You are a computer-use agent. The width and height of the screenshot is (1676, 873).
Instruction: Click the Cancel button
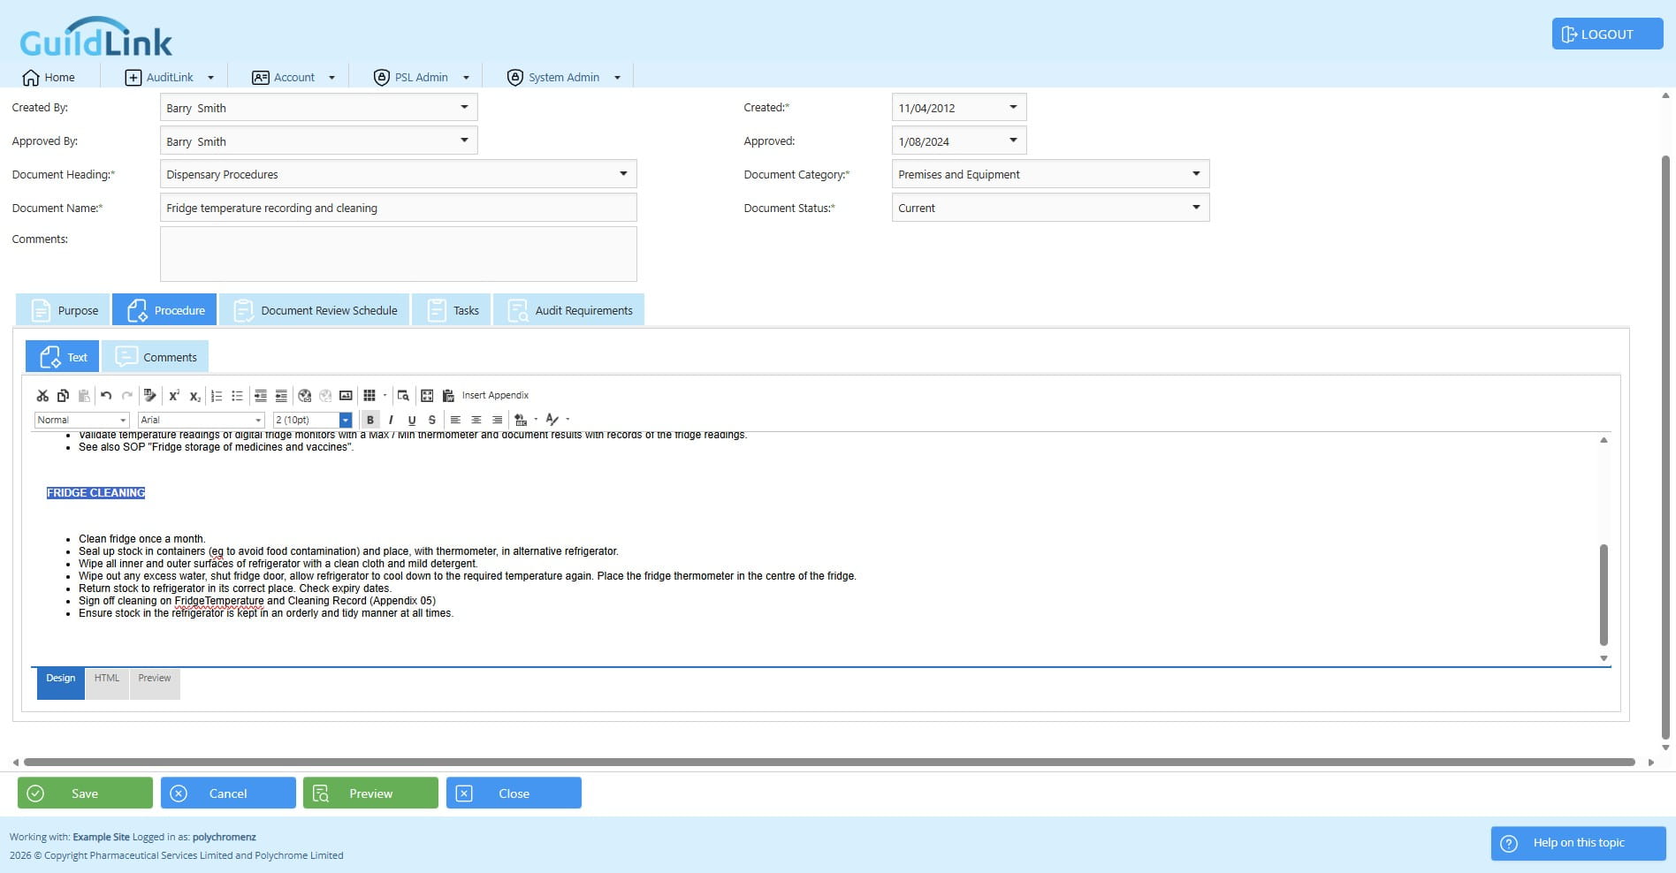pos(228,793)
